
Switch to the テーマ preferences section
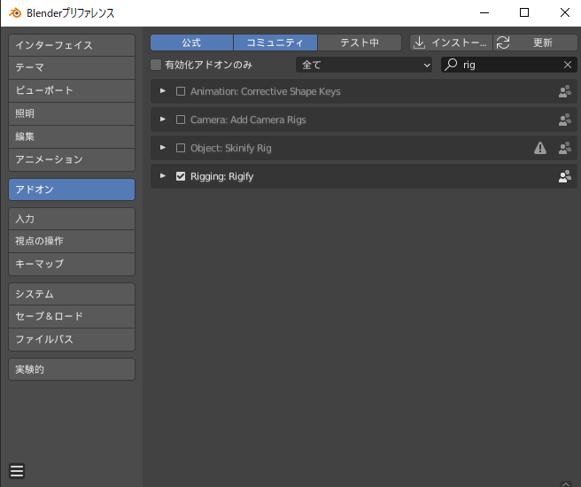click(72, 67)
